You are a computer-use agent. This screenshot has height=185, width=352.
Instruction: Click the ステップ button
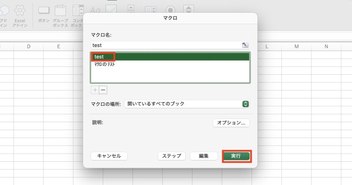point(171,156)
